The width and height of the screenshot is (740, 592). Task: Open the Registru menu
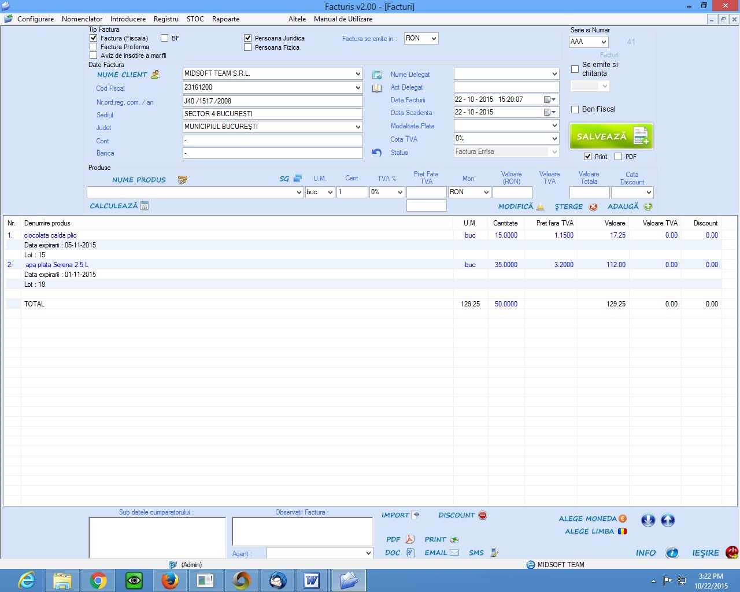pos(166,19)
